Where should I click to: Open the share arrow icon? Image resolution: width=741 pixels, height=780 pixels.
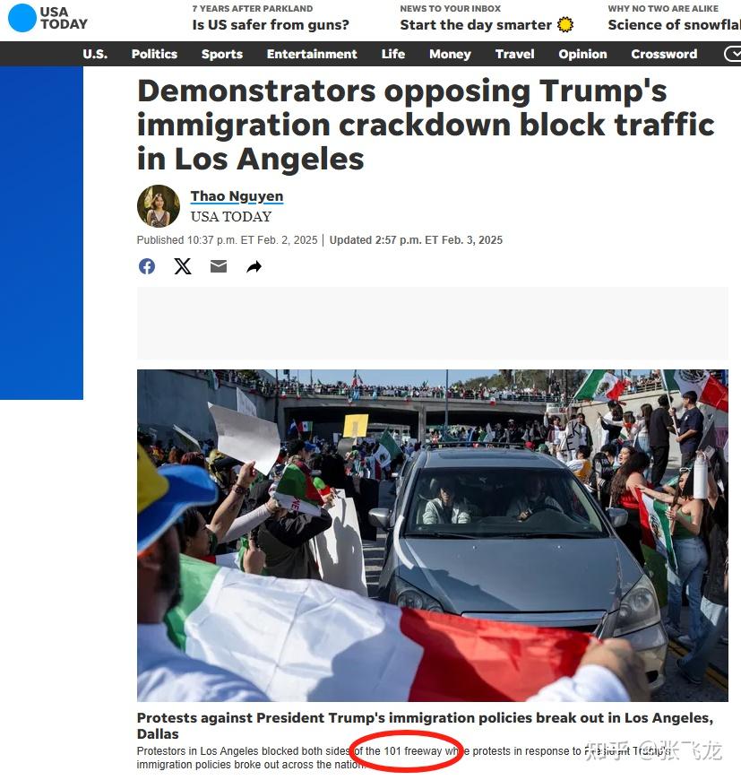(254, 267)
